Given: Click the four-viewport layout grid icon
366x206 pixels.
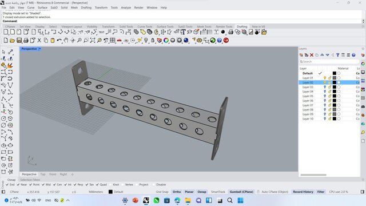Looking at the screenshot, I should coord(113,41).
